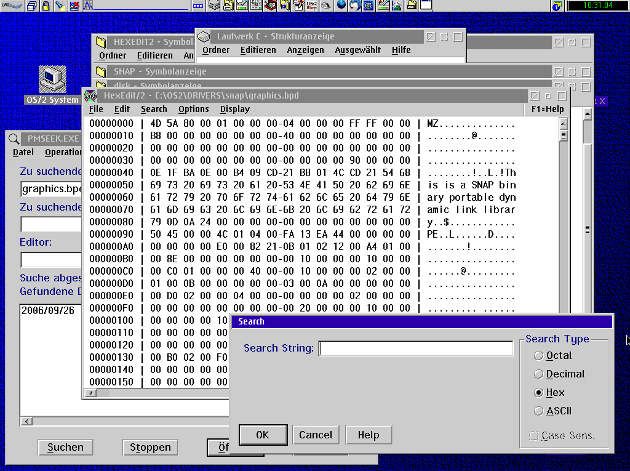The image size is (630, 471).
Task: Confirm the Search dialog with OK
Action: [263, 435]
